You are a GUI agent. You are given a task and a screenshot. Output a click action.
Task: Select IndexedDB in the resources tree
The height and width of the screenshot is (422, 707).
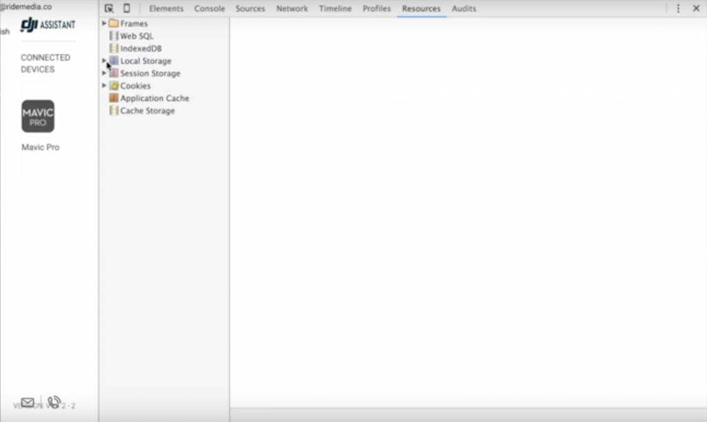click(x=141, y=48)
